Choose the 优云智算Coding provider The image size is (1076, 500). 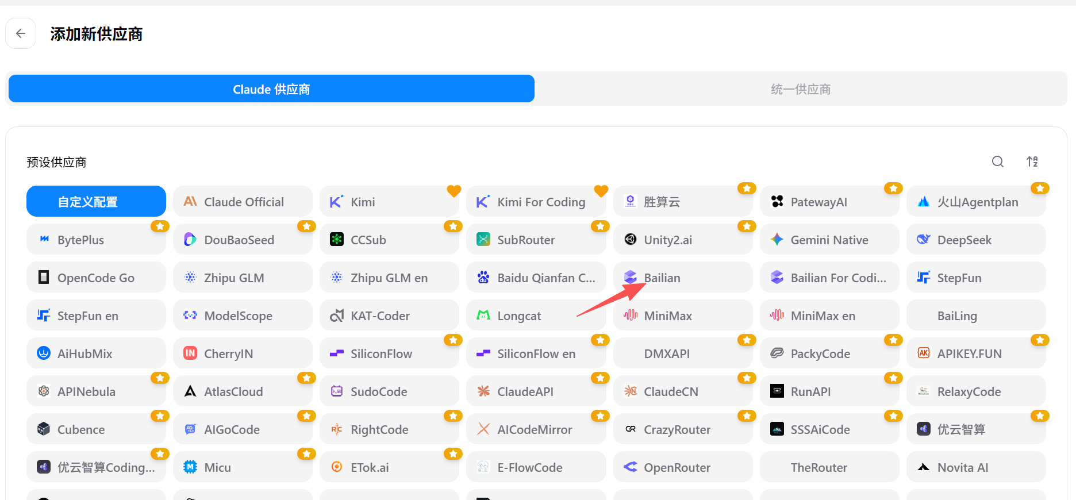[x=96, y=467]
